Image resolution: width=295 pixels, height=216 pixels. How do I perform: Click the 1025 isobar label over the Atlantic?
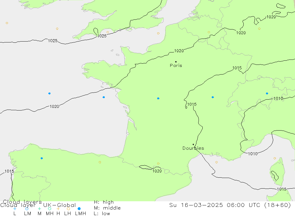tap(53, 41)
